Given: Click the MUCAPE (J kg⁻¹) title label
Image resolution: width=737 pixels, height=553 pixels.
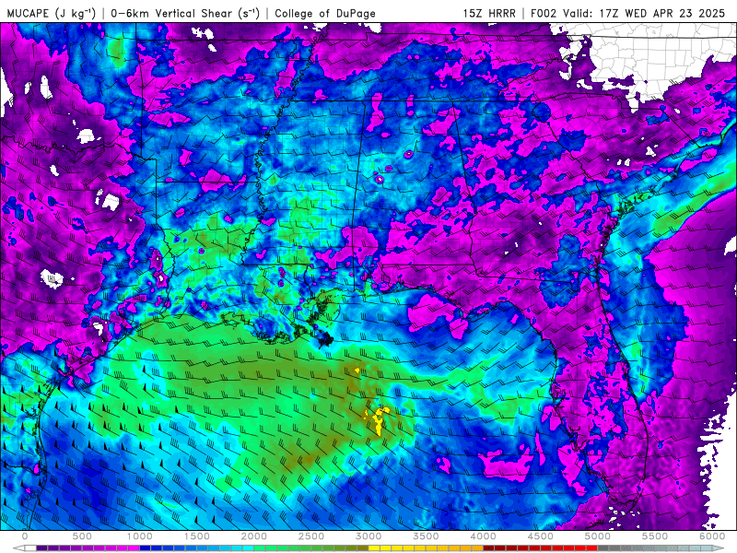Looking at the screenshot, I should 52,13.
